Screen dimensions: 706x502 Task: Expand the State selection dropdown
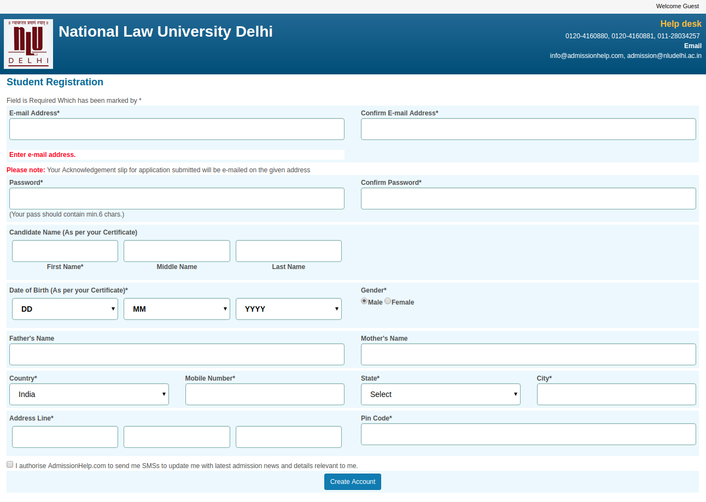pyautogui.click(x=440, y=394)
